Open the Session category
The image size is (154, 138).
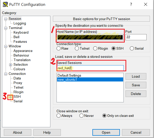[x=15, y=19]
